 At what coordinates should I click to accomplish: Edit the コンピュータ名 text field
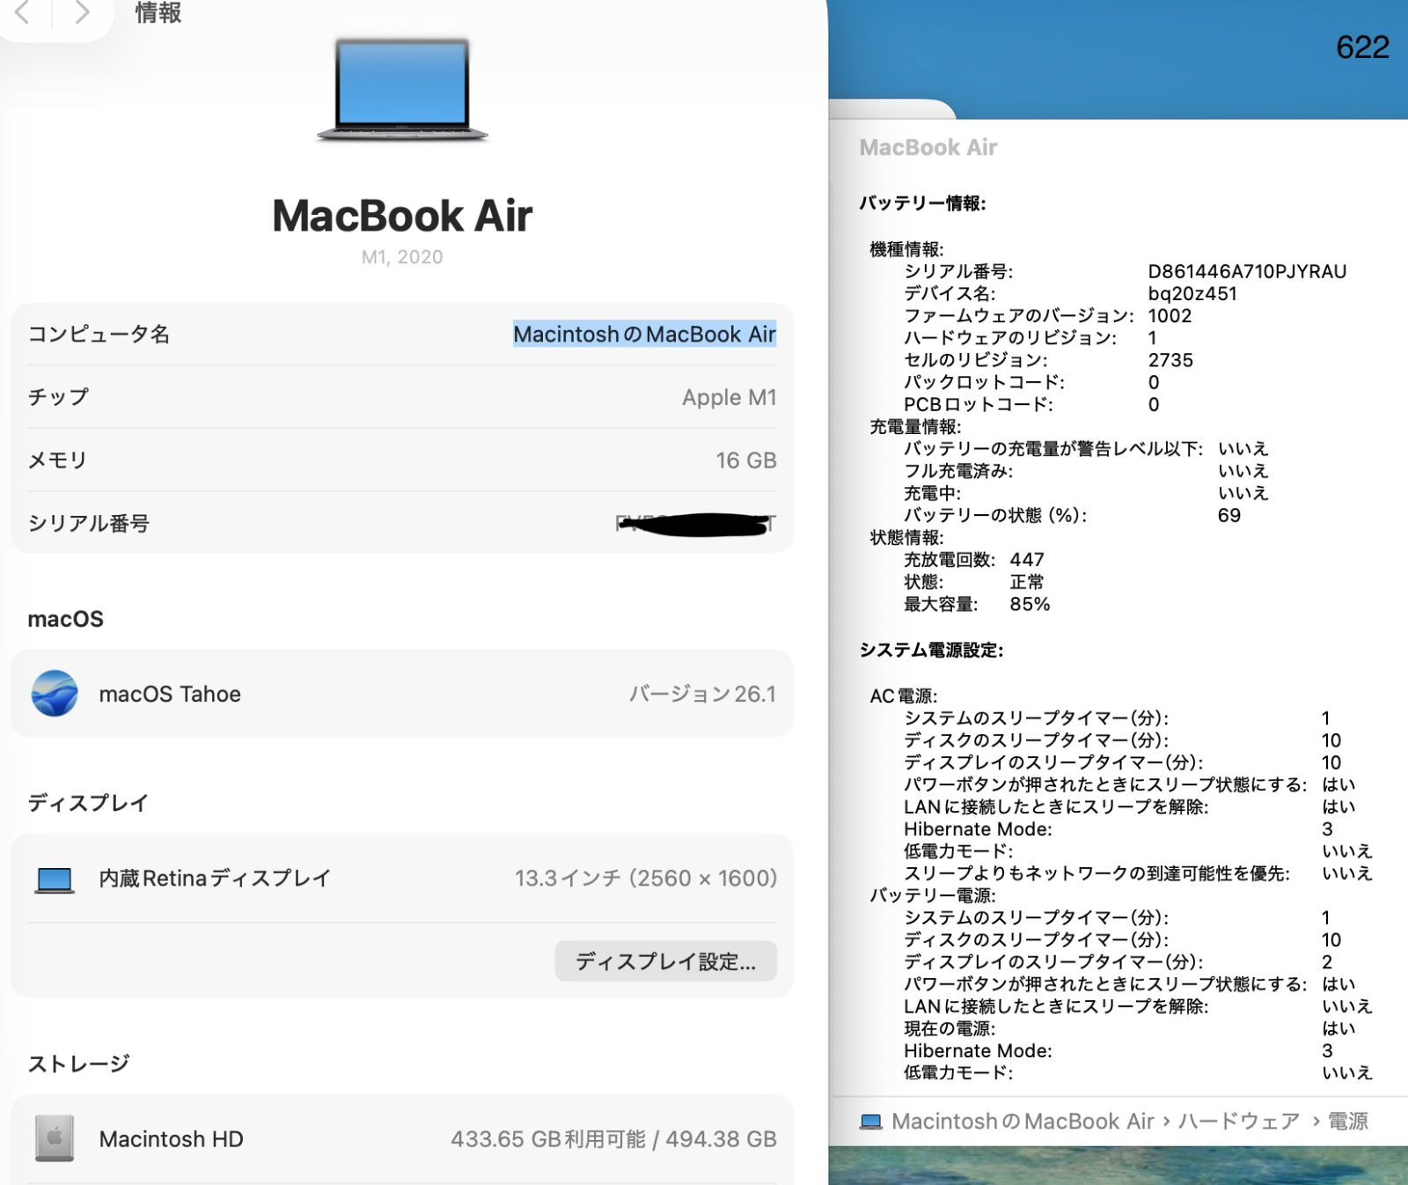pyautogui.click(x=644, y=335)
